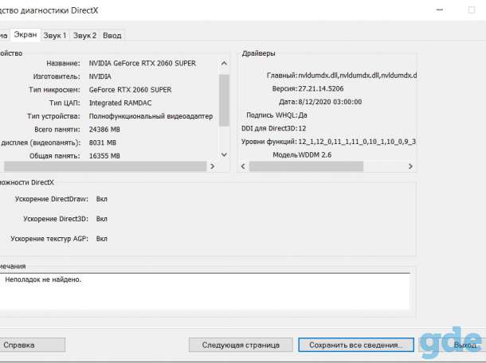Image resolution: width=486 pixels, height=363 pixels.
Task: Select text 'DDI для Direct3D:'
Action: (269, 128)
